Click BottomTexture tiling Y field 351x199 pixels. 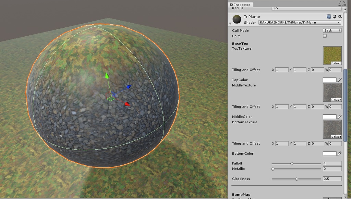tap(300, 143)
